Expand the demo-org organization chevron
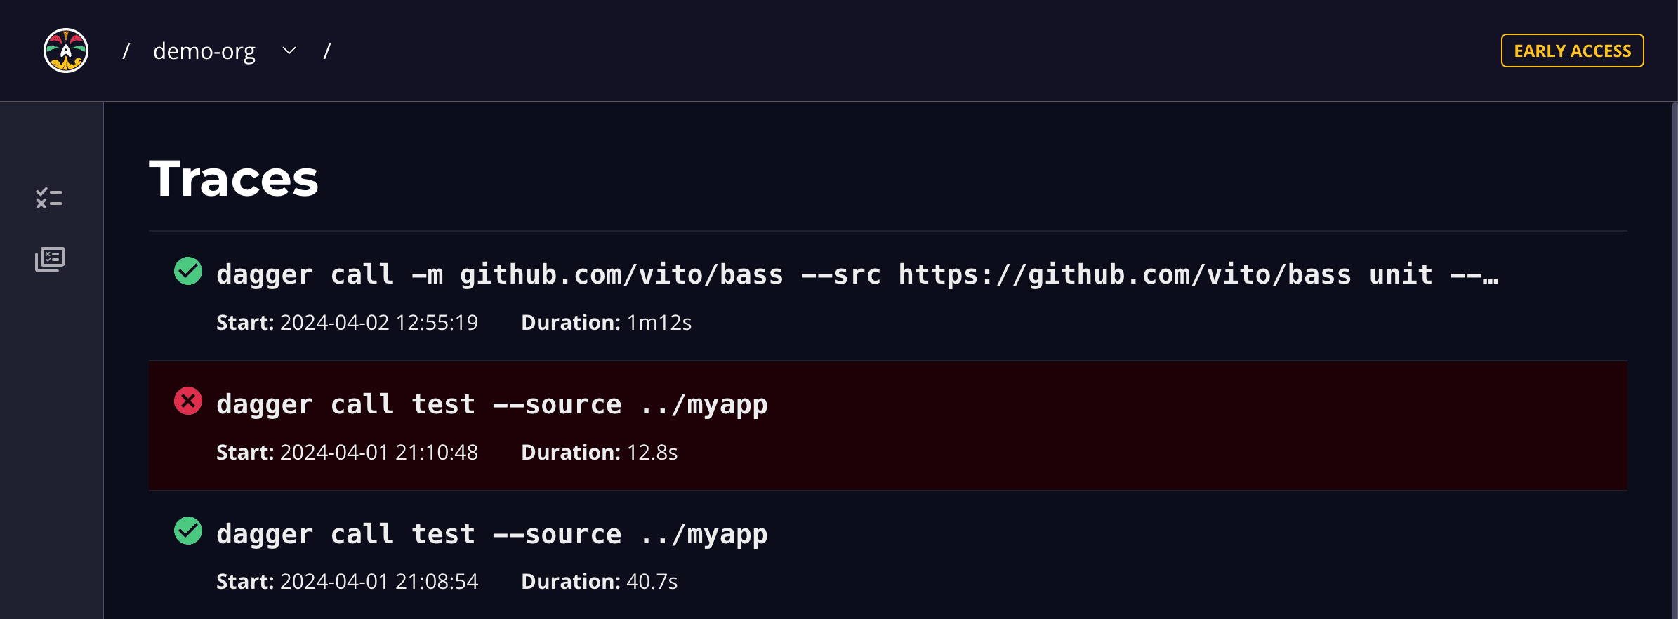Viewport: 1678px width, 619px height. pos(289,51)
